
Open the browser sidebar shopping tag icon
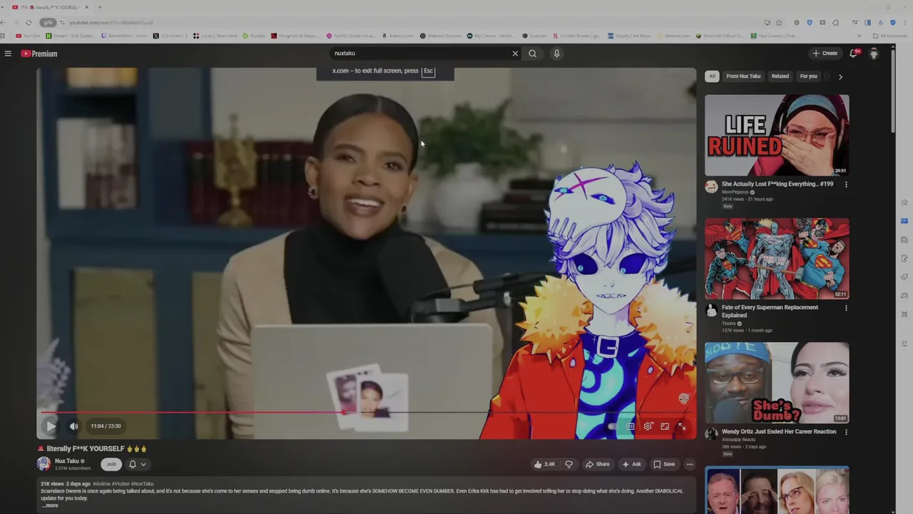tap(904, 277)
